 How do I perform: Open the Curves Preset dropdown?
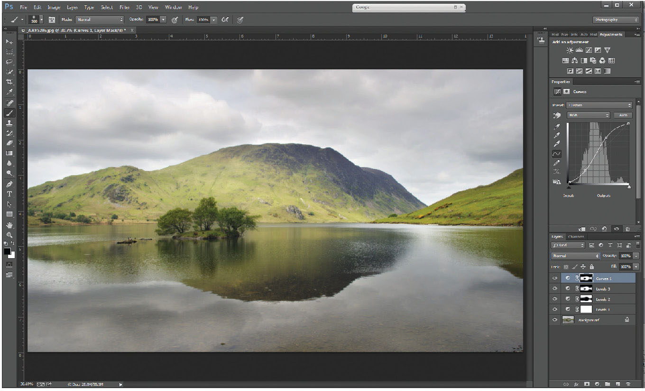point(599,105)
